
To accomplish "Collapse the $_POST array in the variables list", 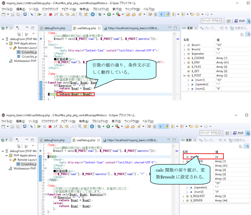I will pos(184,76).
